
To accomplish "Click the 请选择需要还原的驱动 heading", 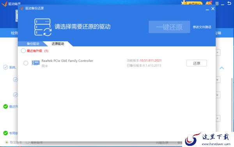I will click(83, 27).
